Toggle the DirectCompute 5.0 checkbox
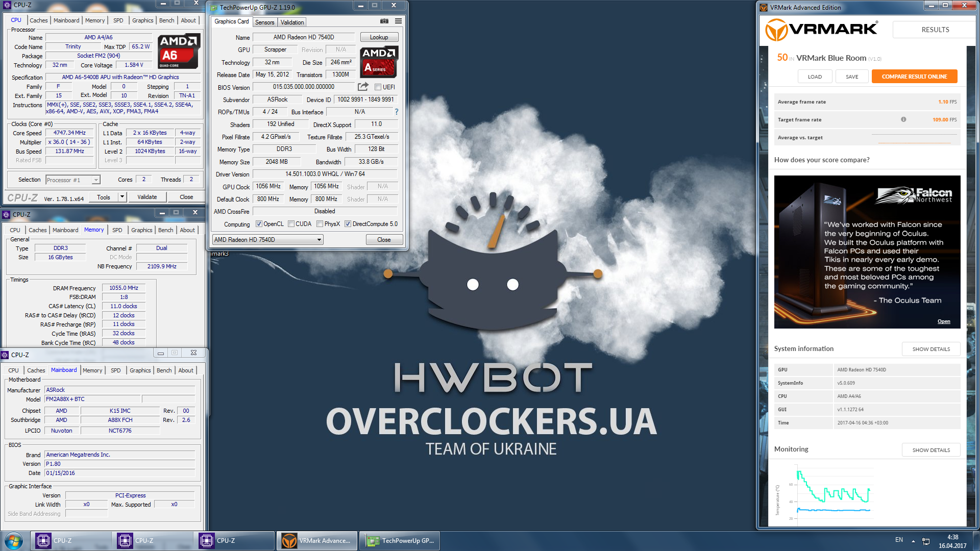The height and width of the screenshot is (551, 980). click(x=348, y=224)
